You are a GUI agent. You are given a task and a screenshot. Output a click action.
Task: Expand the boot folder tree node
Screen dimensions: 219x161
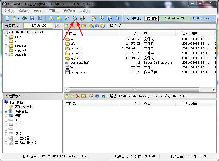pyautogui.click(x=6, y=37)
